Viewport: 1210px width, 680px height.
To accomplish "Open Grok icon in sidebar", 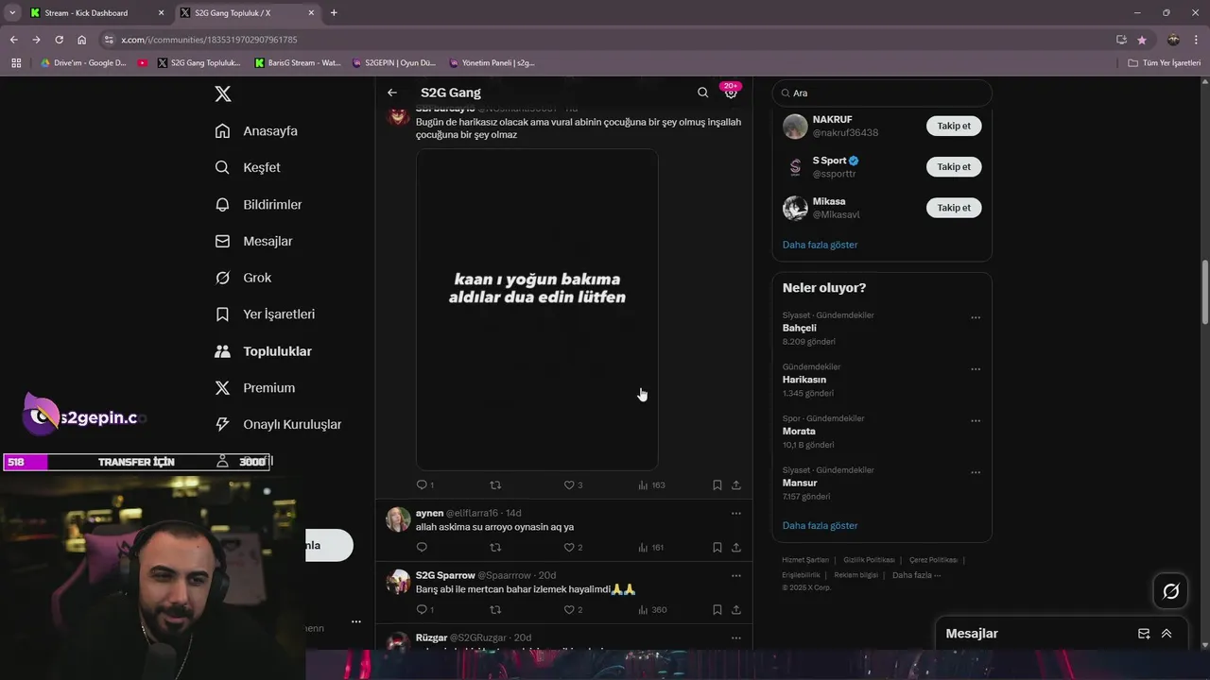I will pos(222,278).
